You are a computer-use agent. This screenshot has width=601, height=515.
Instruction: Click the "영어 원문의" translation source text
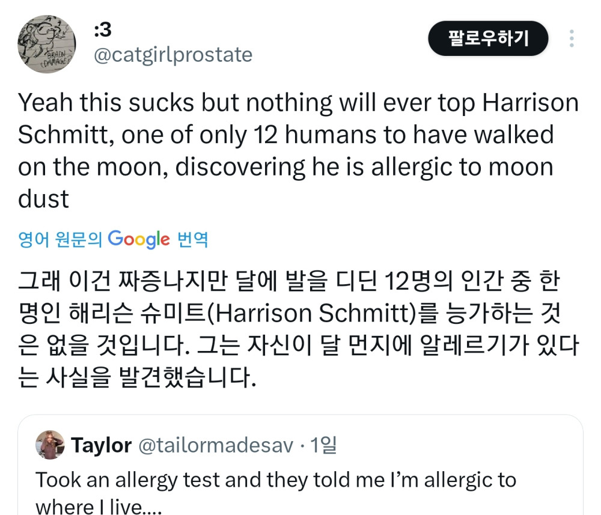[x=61, y=239]
